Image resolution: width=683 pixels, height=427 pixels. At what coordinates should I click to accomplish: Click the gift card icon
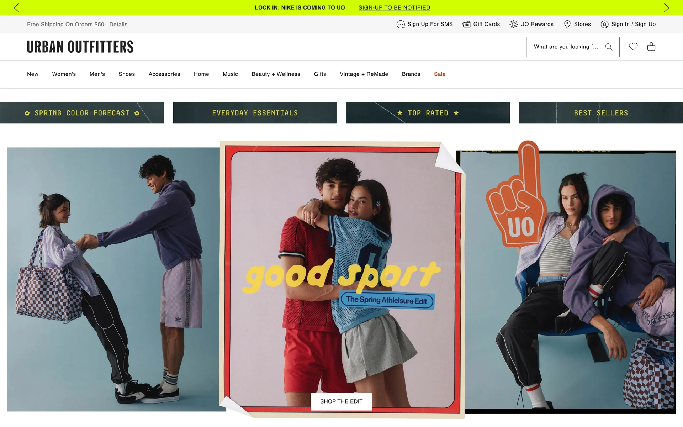tap(466, 24)
